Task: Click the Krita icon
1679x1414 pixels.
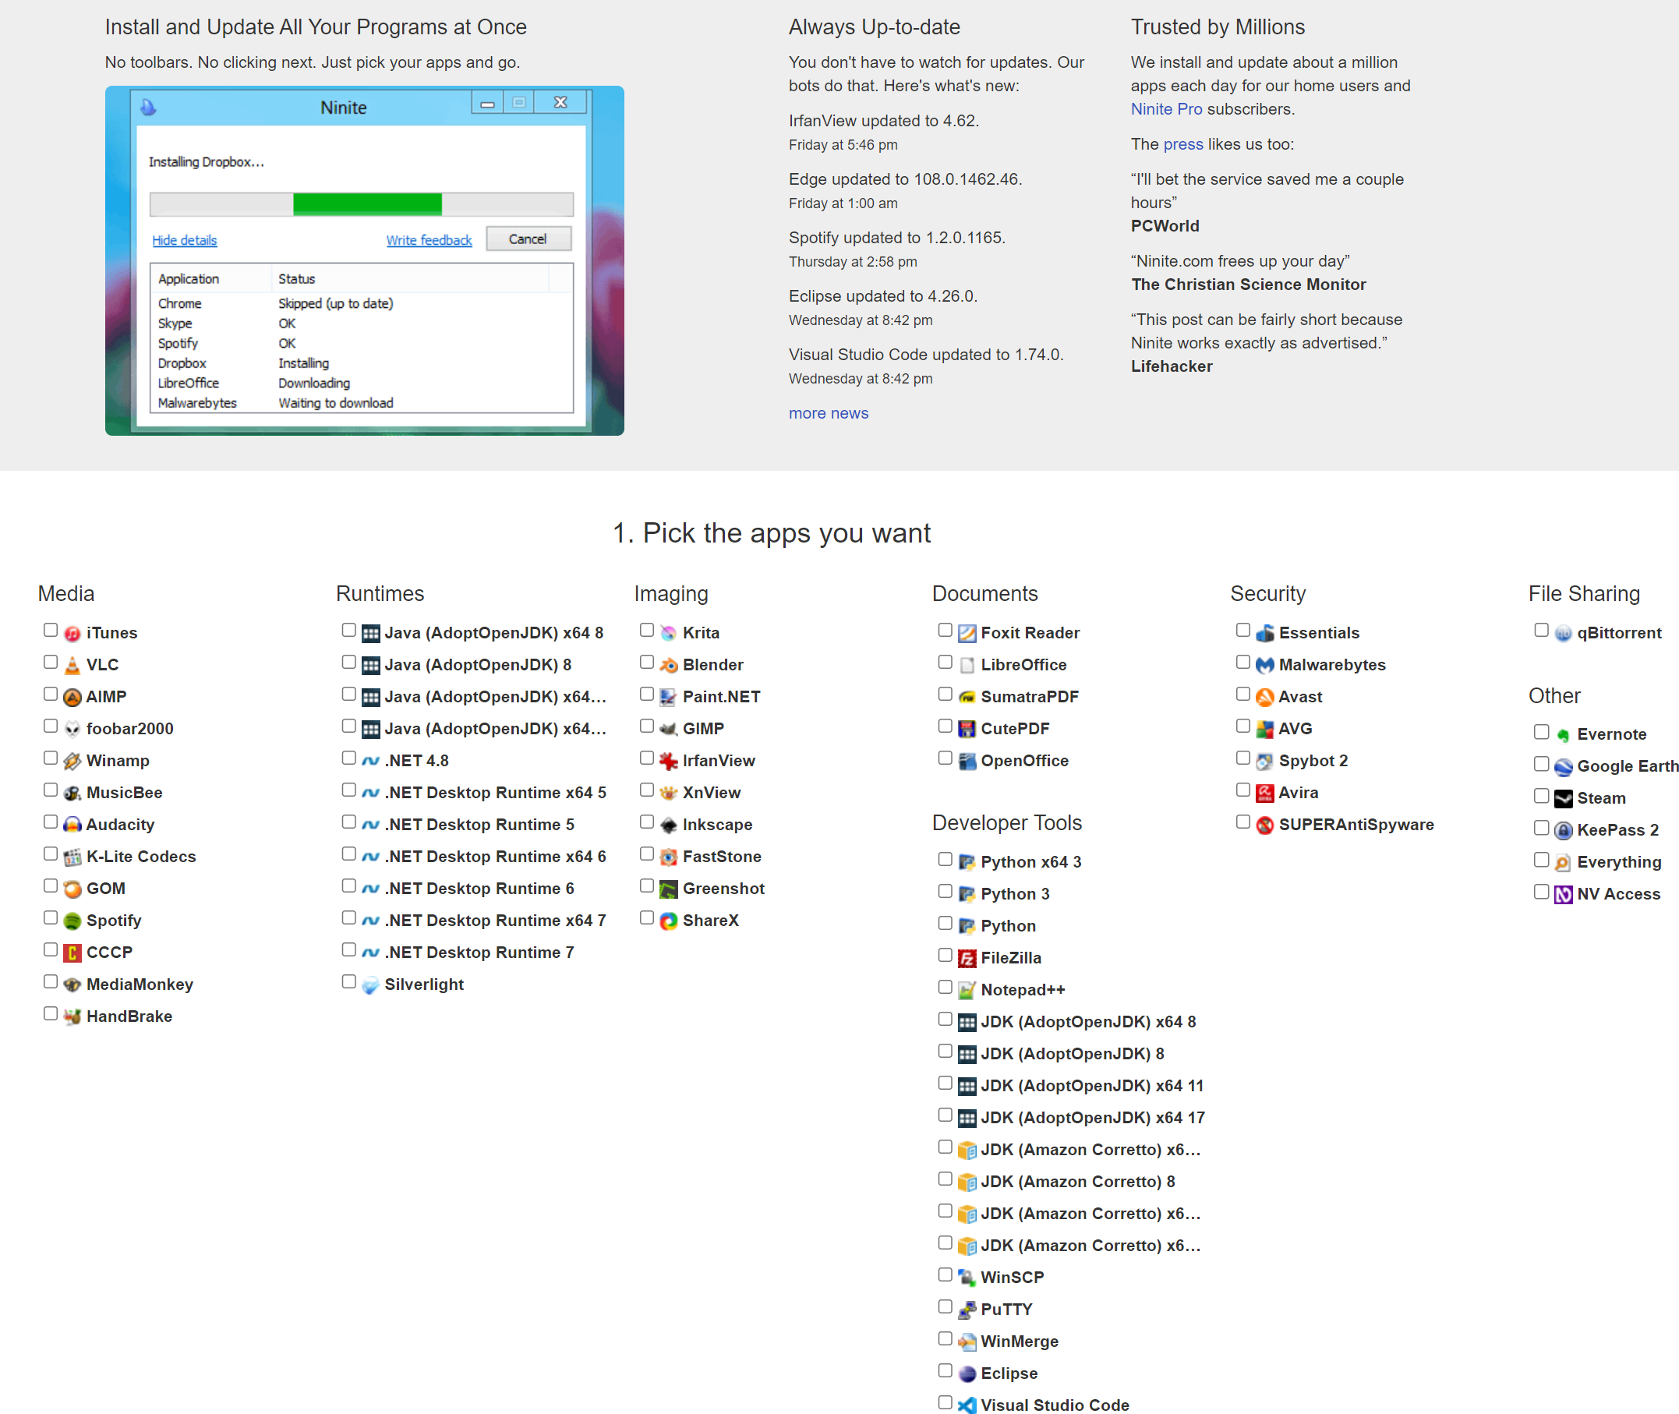Action: click(668, 633)
